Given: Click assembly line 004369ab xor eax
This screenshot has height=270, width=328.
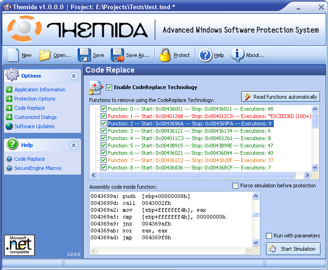Looking at the screenshot, I should click(129, 231).
